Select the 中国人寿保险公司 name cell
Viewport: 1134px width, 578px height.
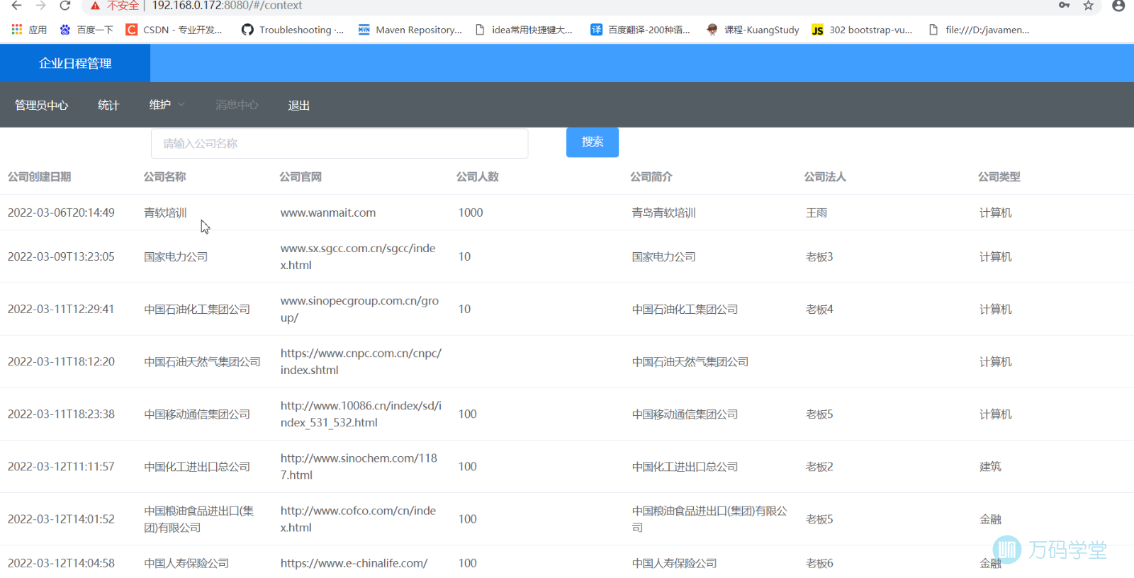pos(186,563)
